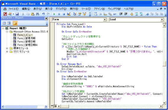The width and height of the screenshot is (168, 110).
Task: Close the Project Explorer panel
Action: pyautogui.click(x=46, y=18)
